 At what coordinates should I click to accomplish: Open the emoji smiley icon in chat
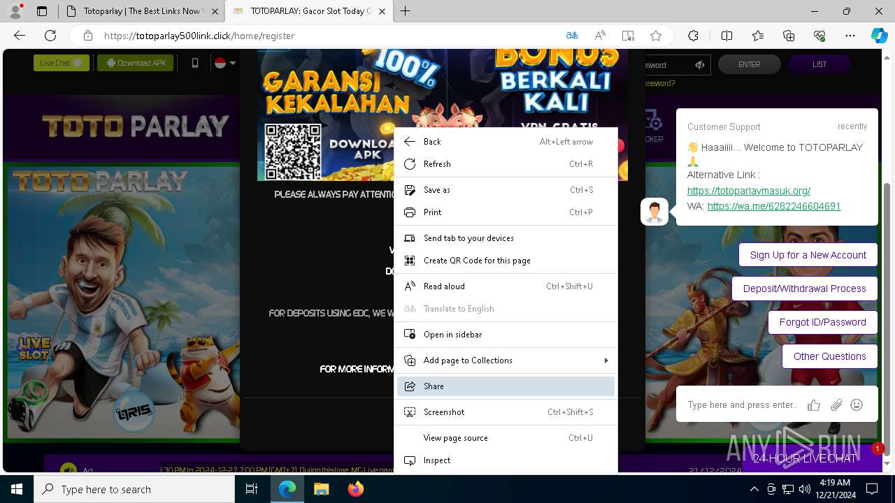click(x=857, y=405)
